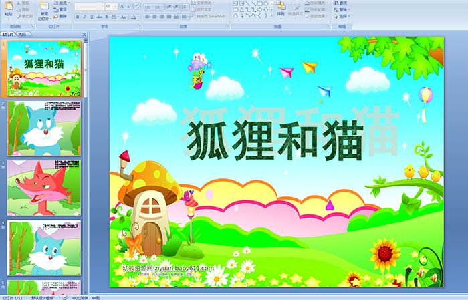Open the font size dropdown

(111, 7)
